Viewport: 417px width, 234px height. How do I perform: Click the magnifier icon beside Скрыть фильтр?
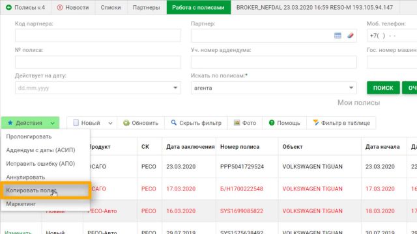click(x=174, y=123)
